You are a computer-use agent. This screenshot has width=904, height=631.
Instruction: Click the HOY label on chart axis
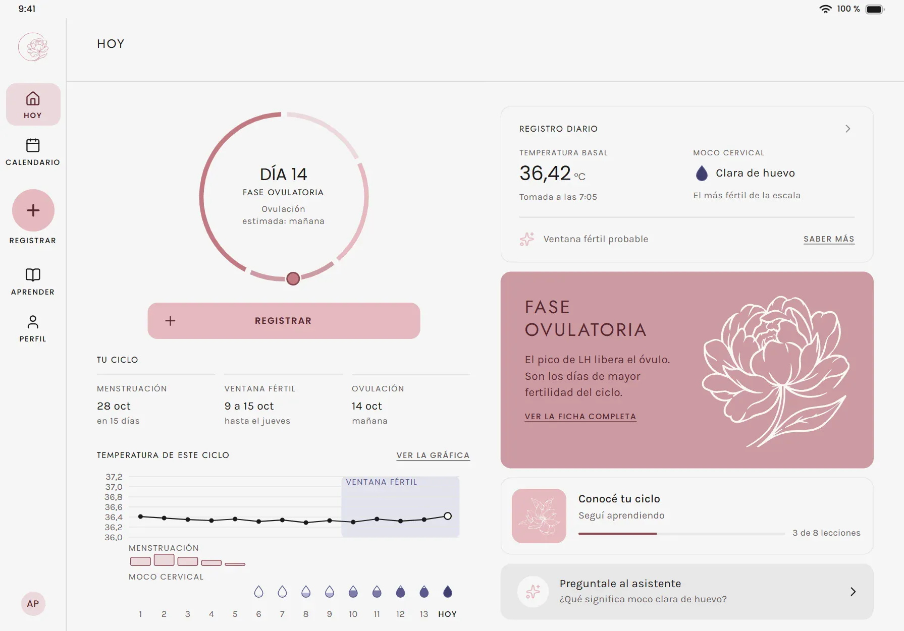tap(448, 614)
